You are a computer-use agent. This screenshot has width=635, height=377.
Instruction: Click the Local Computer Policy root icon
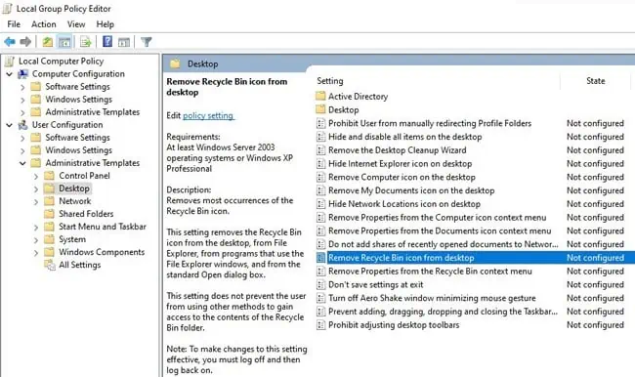(x=10, y=62)
